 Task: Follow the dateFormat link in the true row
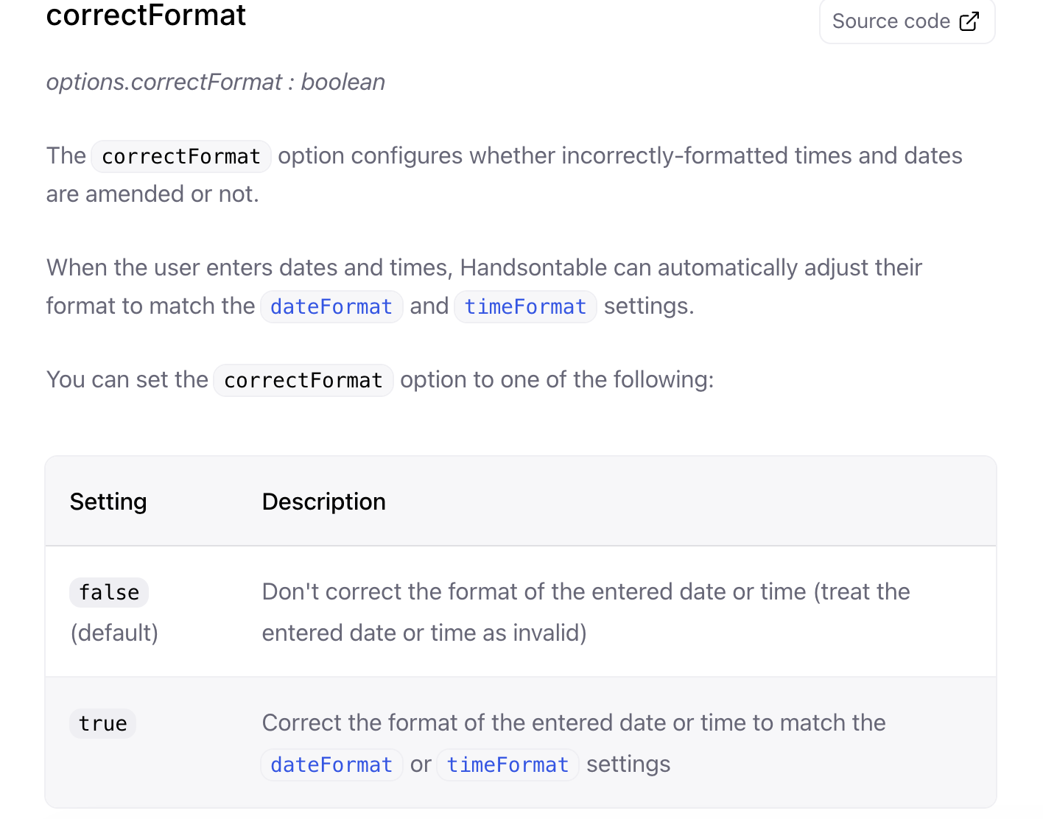pyautogui.click(x=331, y=764)
